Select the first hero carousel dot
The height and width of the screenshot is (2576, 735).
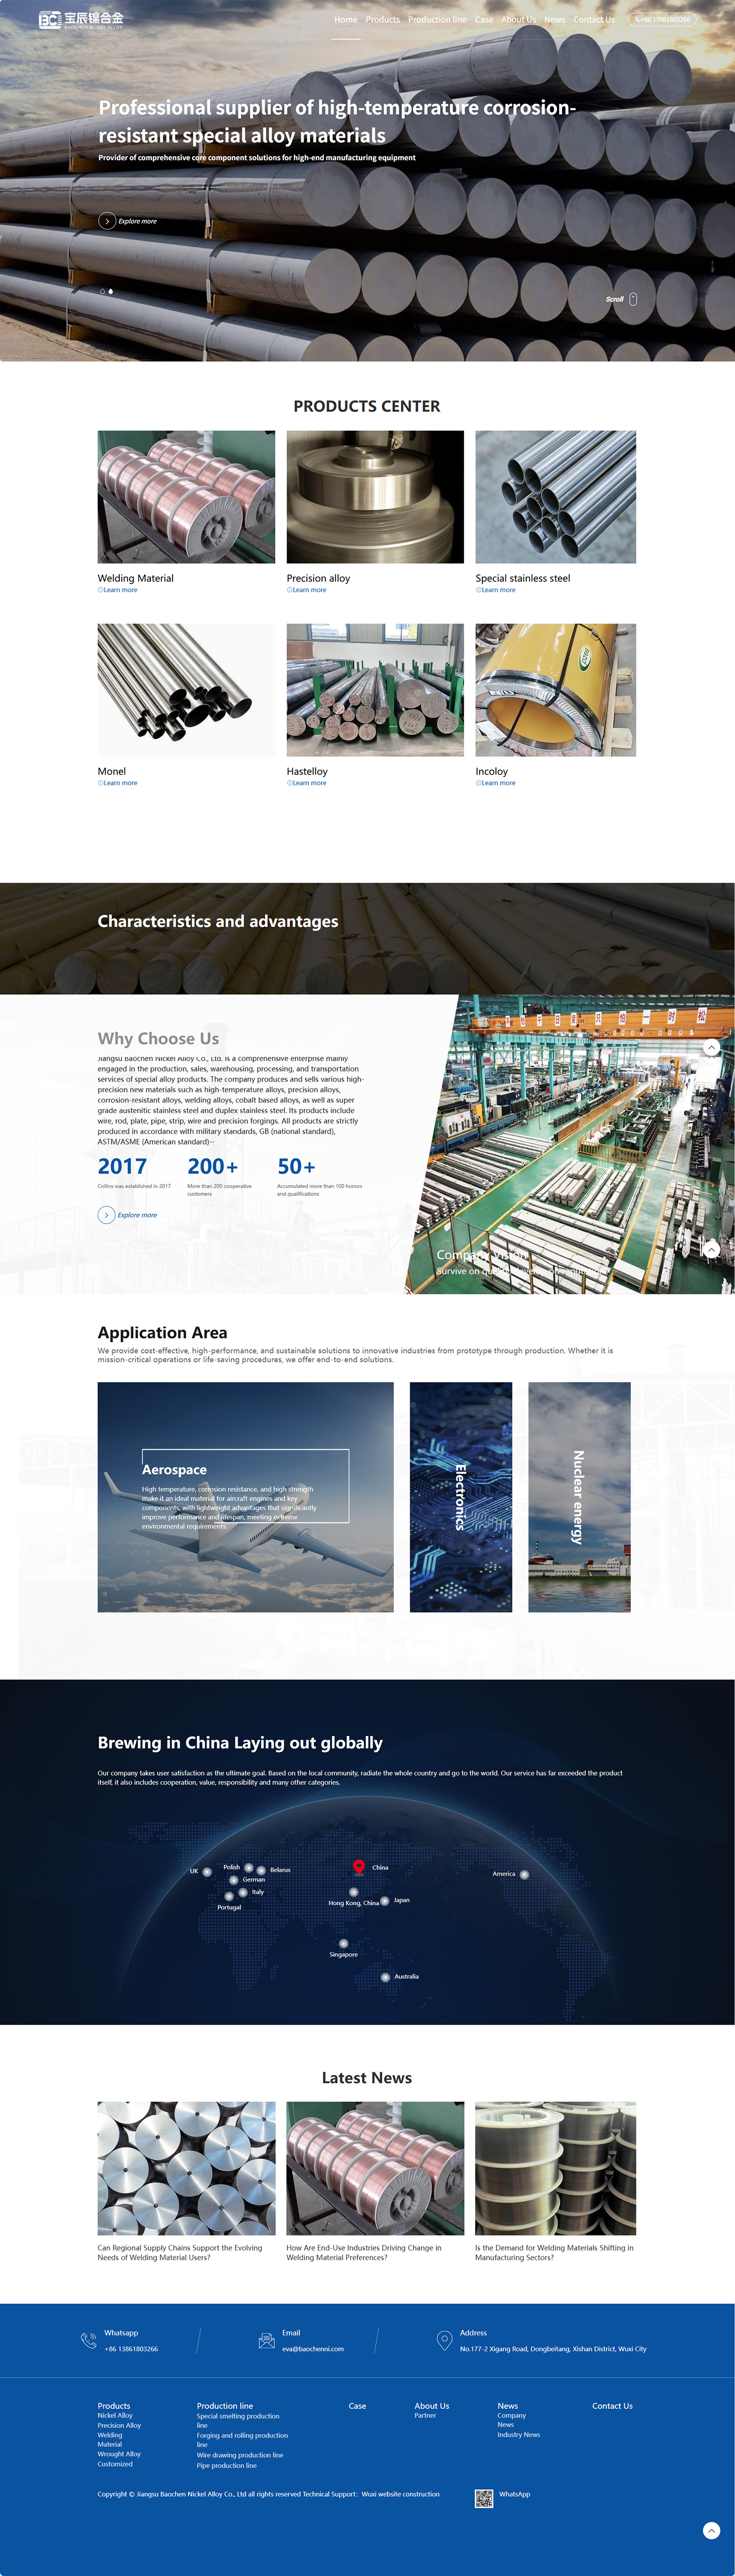click(x=102, y=291)
